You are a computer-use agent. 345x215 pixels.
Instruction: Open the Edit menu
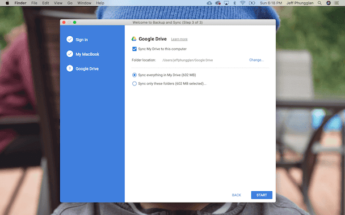(45, 3)
